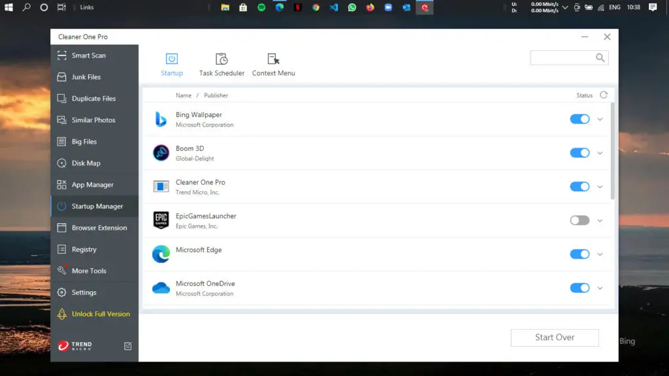Disable Bing Wallpaper at startup
The width and height of the screenshot is (669, 376).
pos(579,119)
